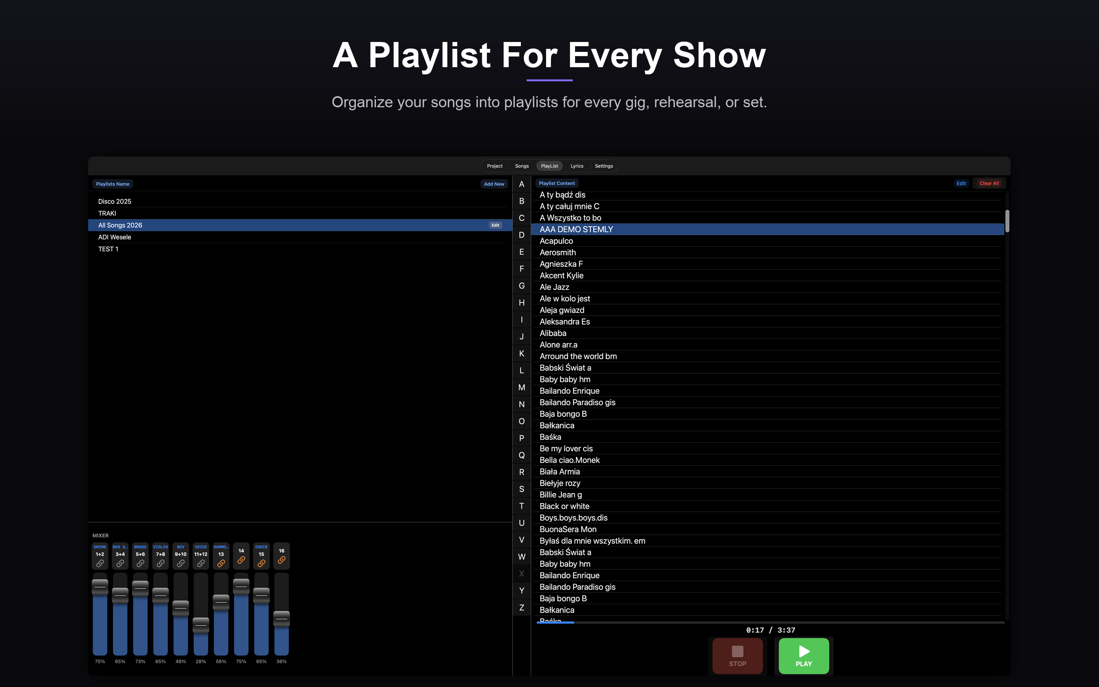
Task: Toggle the link icon on DRIMS 1+2 channel
Action: pyautogui.click(x=100, y=563)
